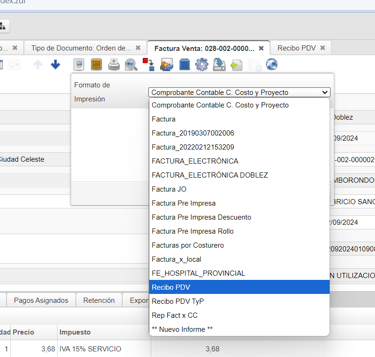The width and height of the screenshot is (375, 357).
Task: Click the blue globe icon
Action: coord(272,65)
